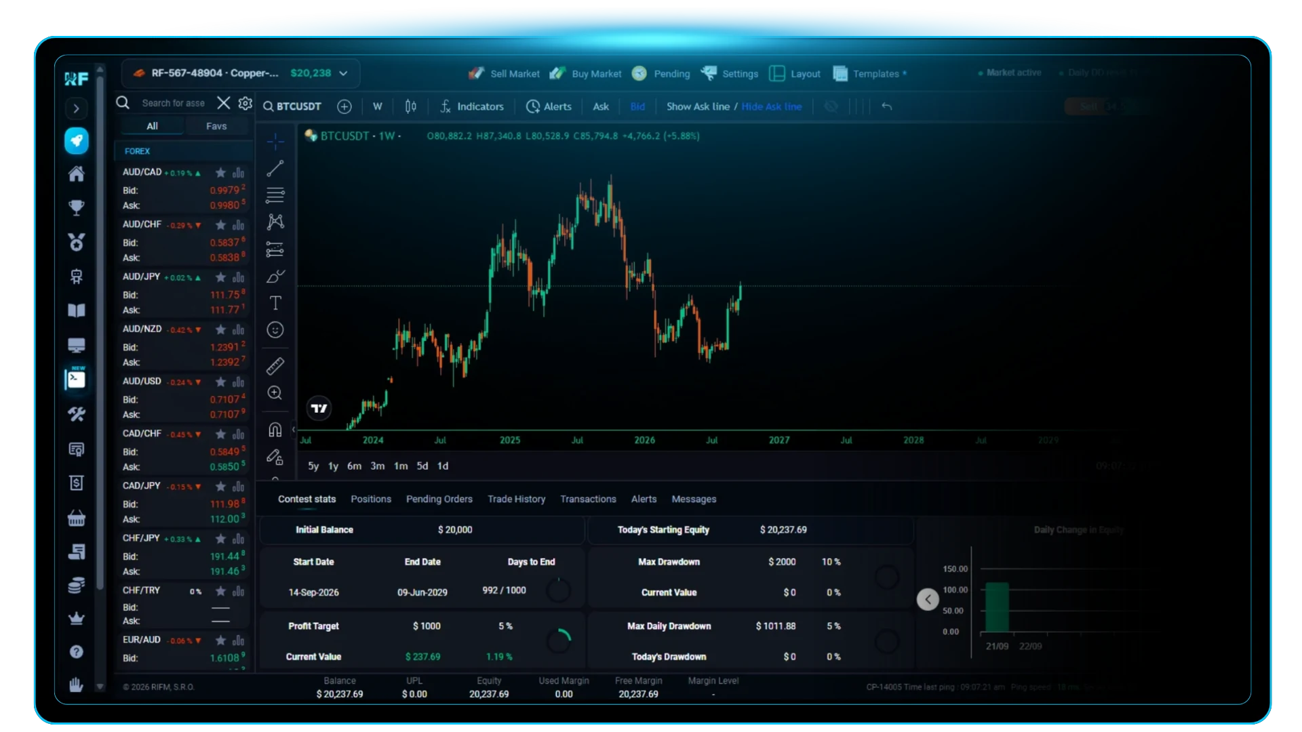Select the crosshair cursor tool
The image size is (1302, 732).
275,142
